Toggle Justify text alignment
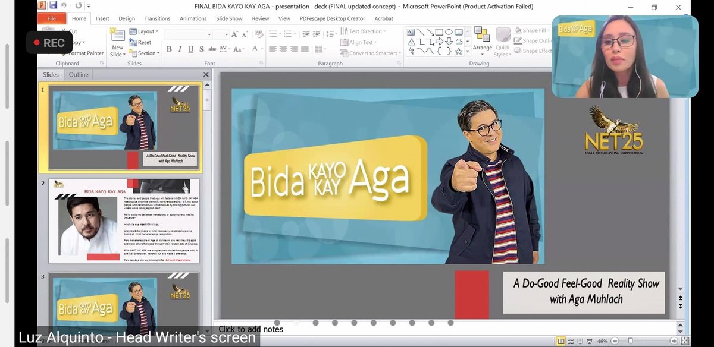Image resolution: width=714 pixels, height=347 pixels. click(305, 49)
